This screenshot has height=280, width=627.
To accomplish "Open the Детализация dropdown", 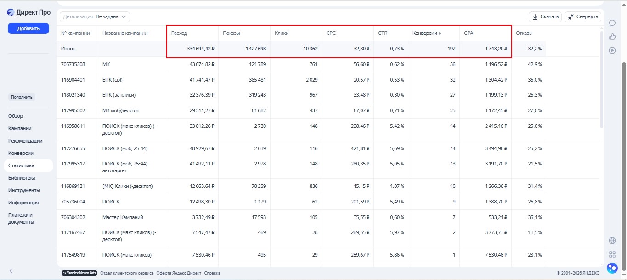I will [x=95, y=17].
